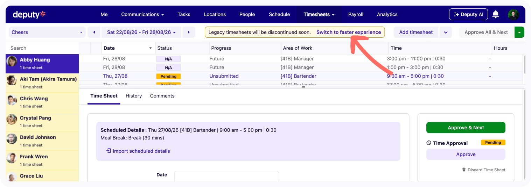531x187 pixels.
Task: Expand the Cheers location dropdown
Action: pos(47,32)
